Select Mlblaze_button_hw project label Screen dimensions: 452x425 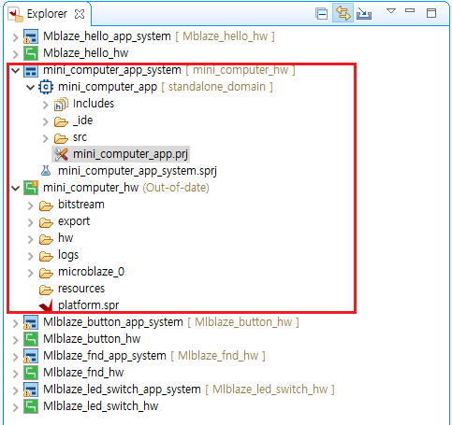click(92, 339)
